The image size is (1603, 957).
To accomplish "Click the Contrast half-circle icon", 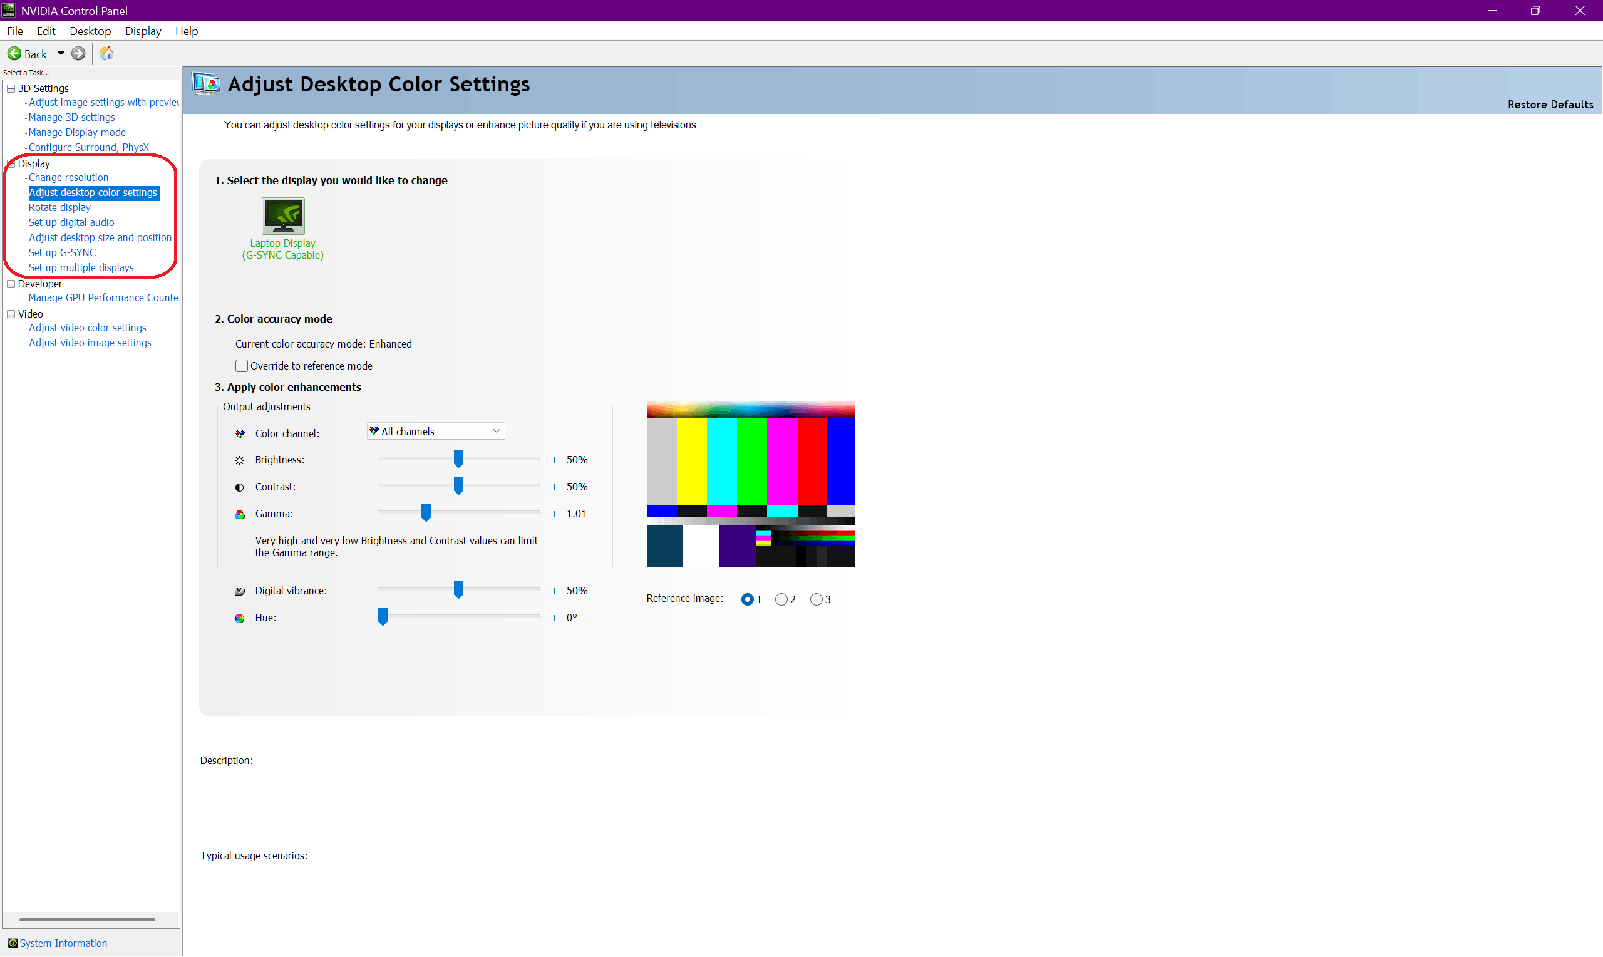I will pos(240,487).
